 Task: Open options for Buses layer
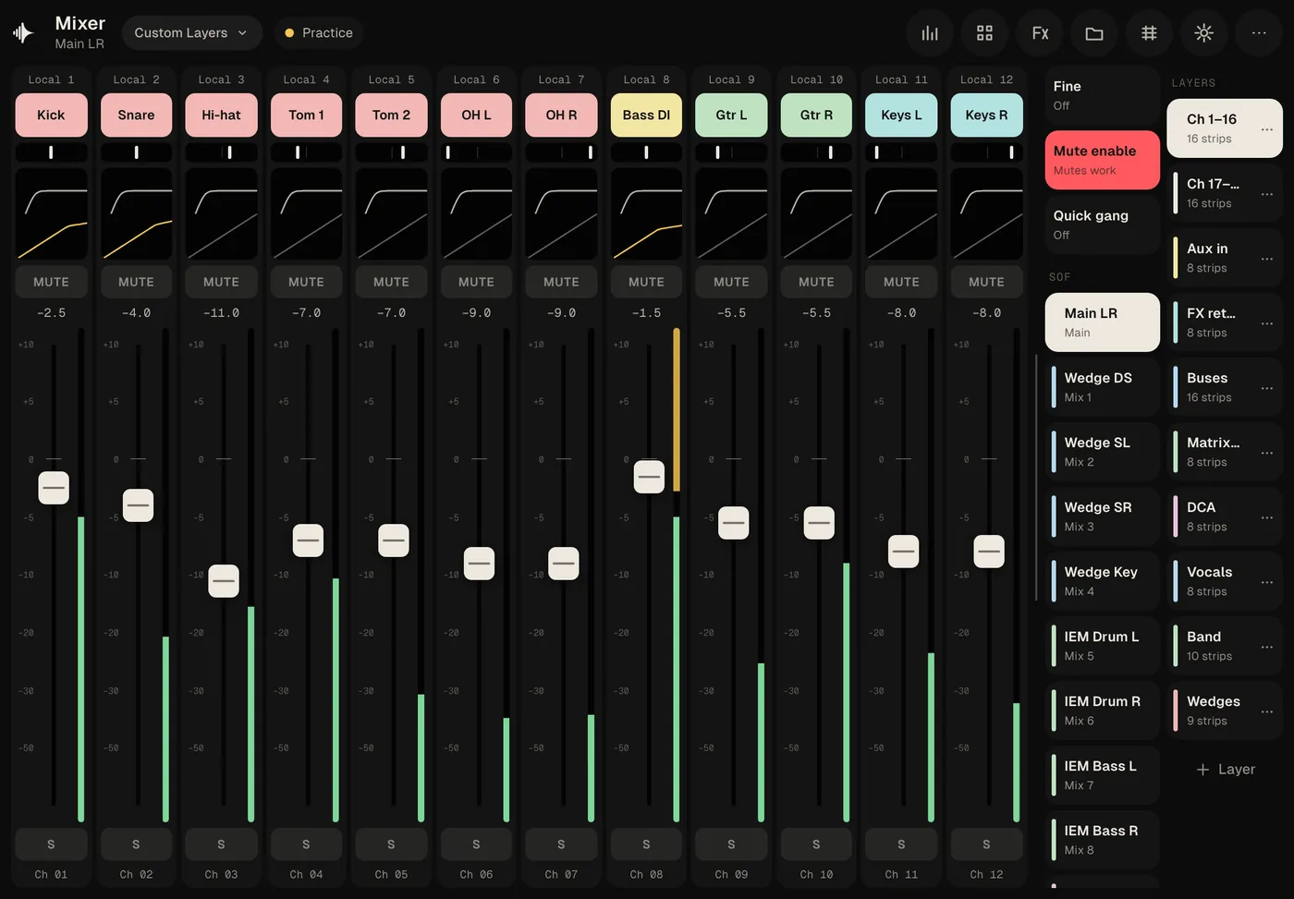[1266, 388]
